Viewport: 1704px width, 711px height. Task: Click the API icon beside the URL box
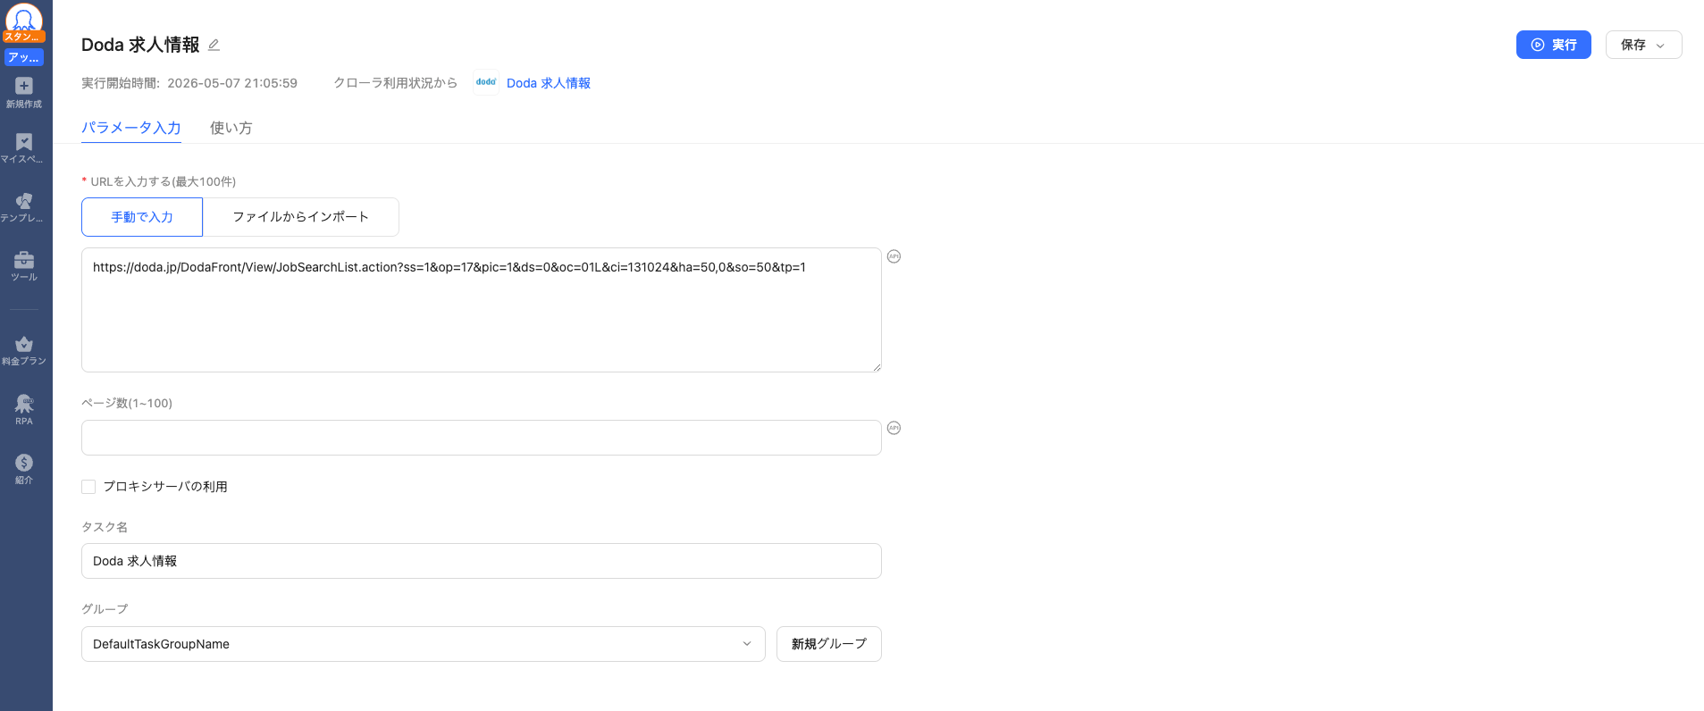pos(894,256)
